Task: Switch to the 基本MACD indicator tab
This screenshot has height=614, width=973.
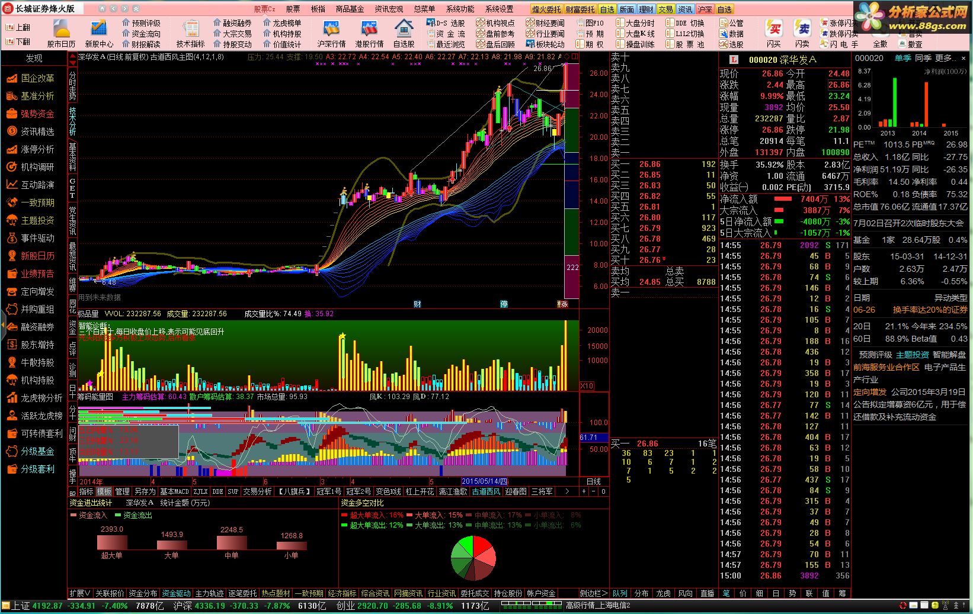Action: 174,491
